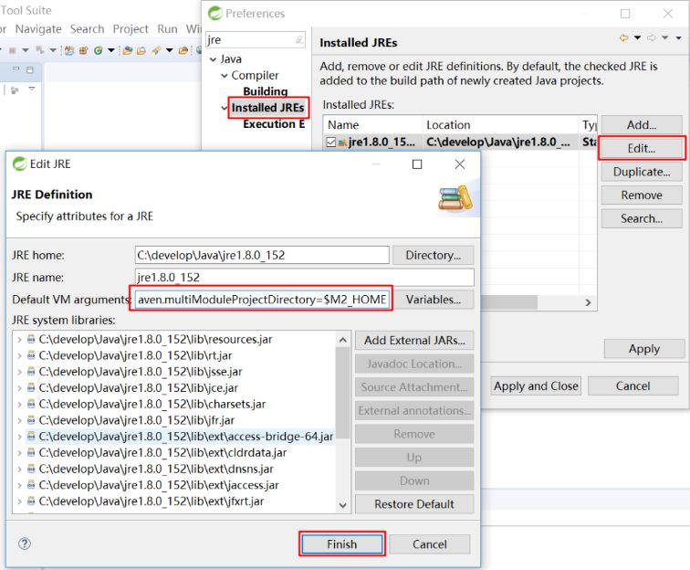Screen dimensions: 690x570
Task: Click the jre filter field in Preferences
Action: 256,40
